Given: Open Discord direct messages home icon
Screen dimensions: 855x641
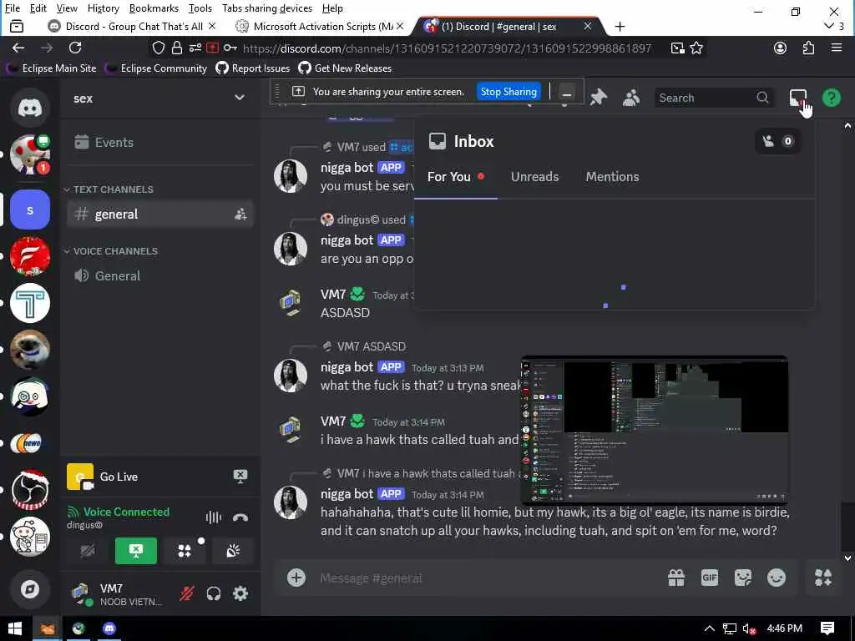Looking at the screenshot, I should [30, 108].
